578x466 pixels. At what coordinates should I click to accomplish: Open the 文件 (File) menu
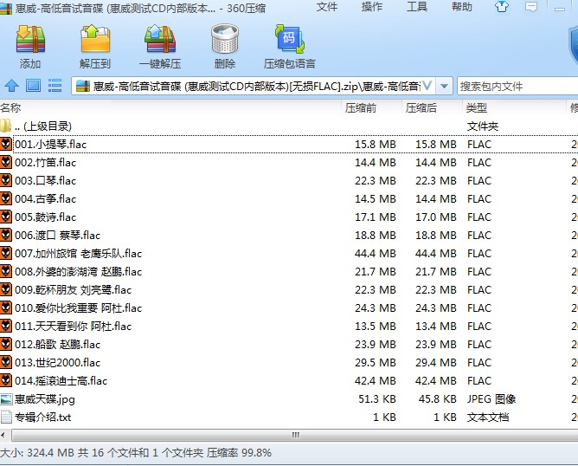tap(326, 7)
